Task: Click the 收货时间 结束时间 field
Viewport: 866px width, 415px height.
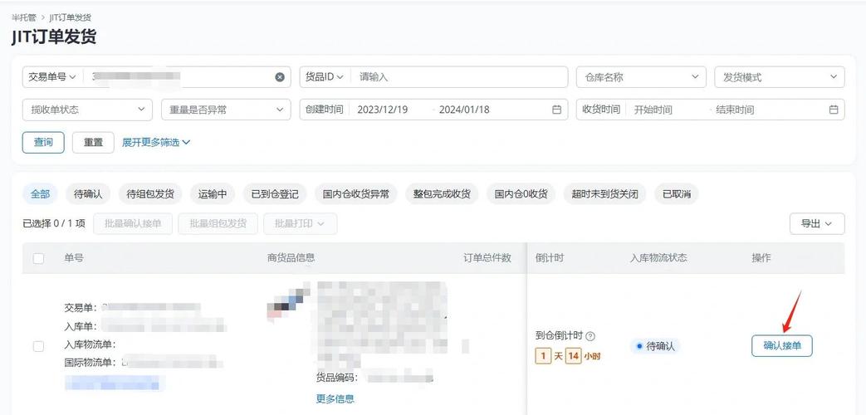Action: [735, 110]
